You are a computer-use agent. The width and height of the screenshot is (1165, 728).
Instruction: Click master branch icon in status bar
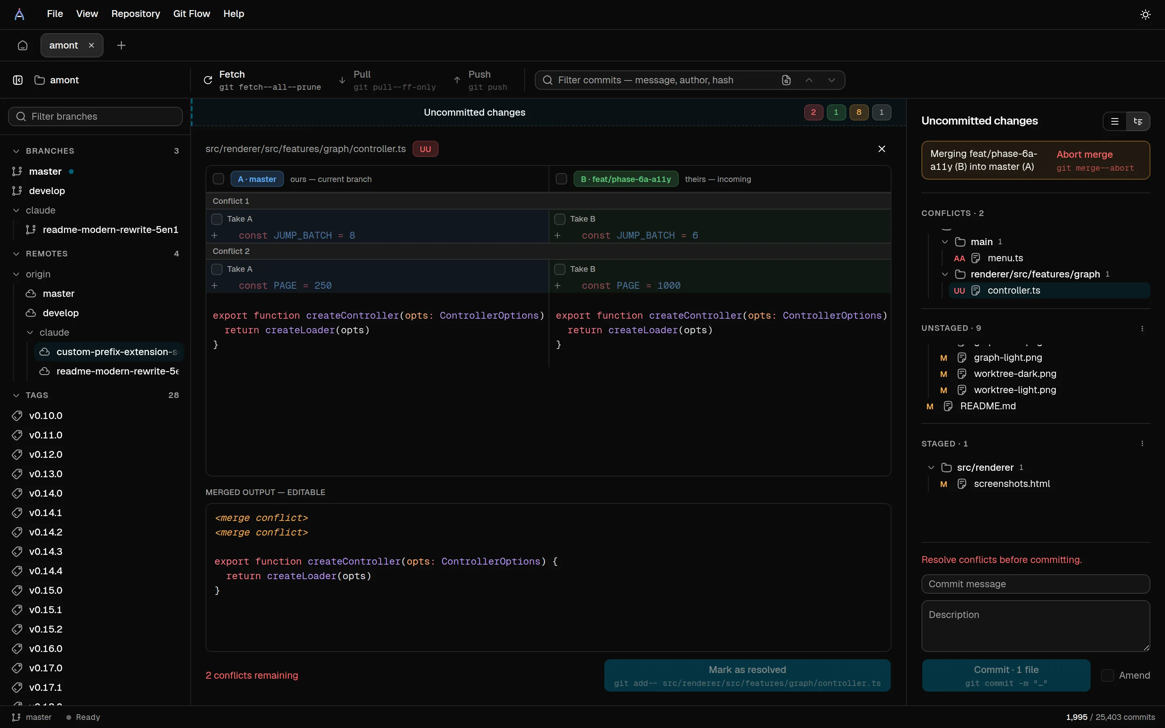[x=16, y=717]
